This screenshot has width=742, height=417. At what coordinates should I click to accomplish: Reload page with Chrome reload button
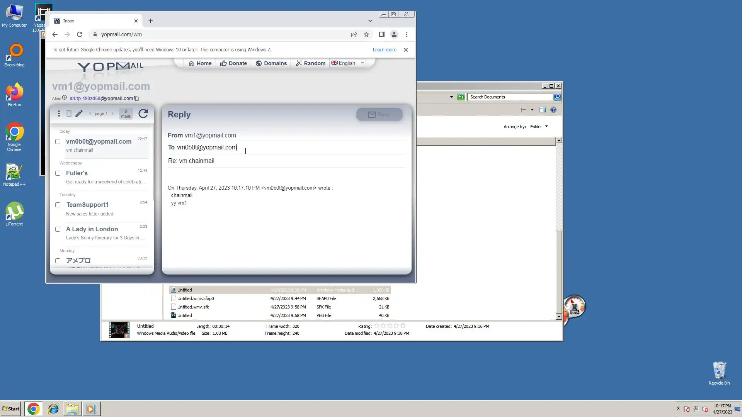(80, 34)
